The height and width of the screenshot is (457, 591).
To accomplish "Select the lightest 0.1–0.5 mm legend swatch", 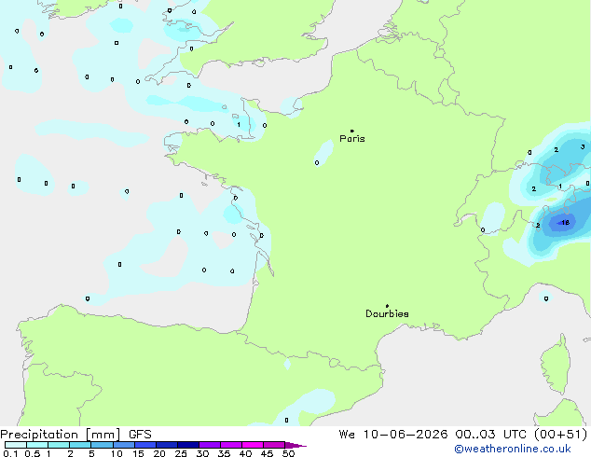I will pyautogui.click(x=16, y=445).
